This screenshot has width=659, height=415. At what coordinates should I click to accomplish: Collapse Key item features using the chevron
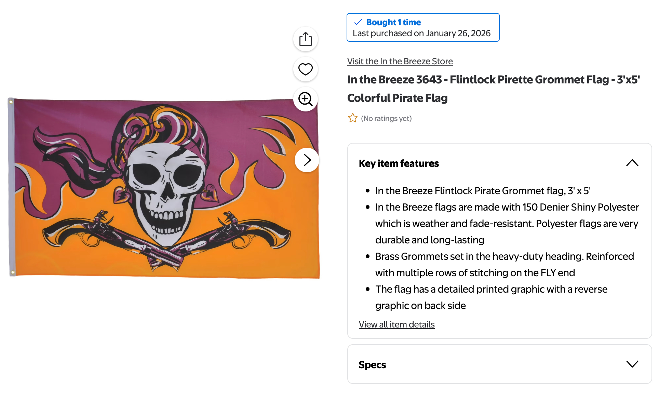click(x=632, y=163)
